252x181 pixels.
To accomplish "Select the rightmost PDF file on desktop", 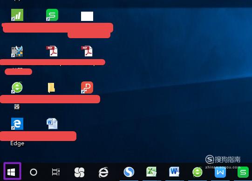I will 87,51.
